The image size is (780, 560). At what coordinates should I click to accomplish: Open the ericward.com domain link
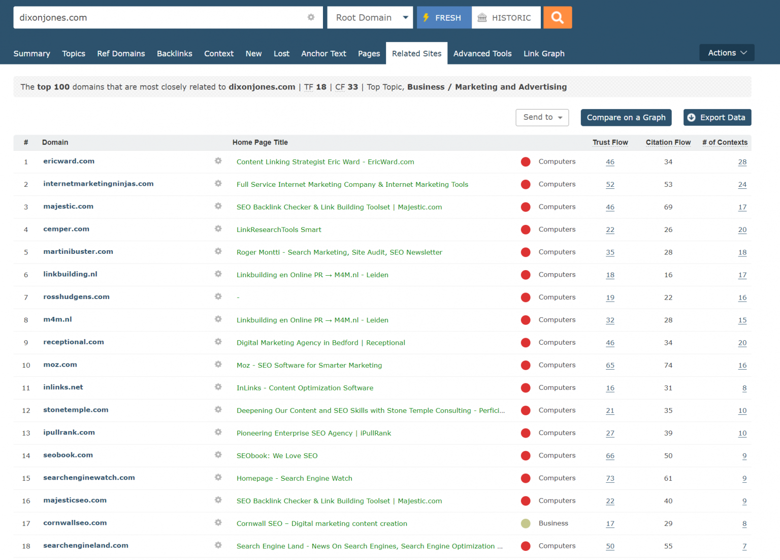[69, 161]
